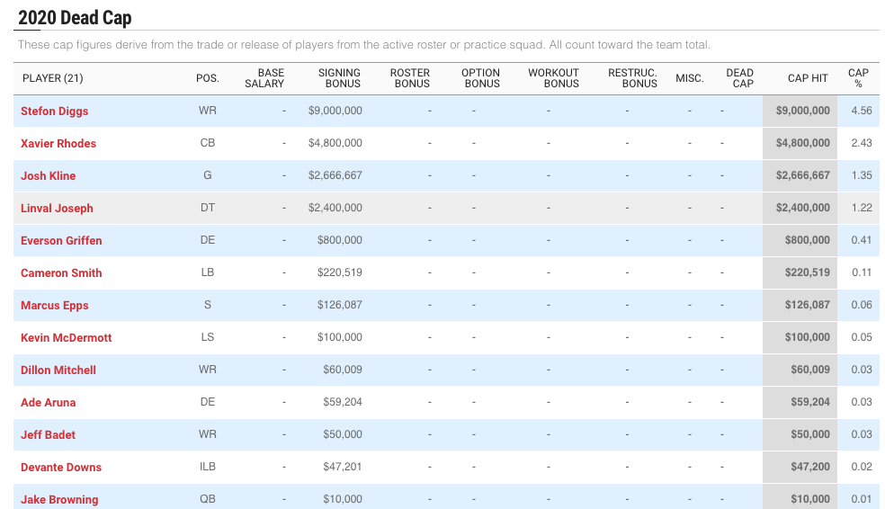885x509 pixels.
Task: Click Devante Downs link
Action: point(61,468)
